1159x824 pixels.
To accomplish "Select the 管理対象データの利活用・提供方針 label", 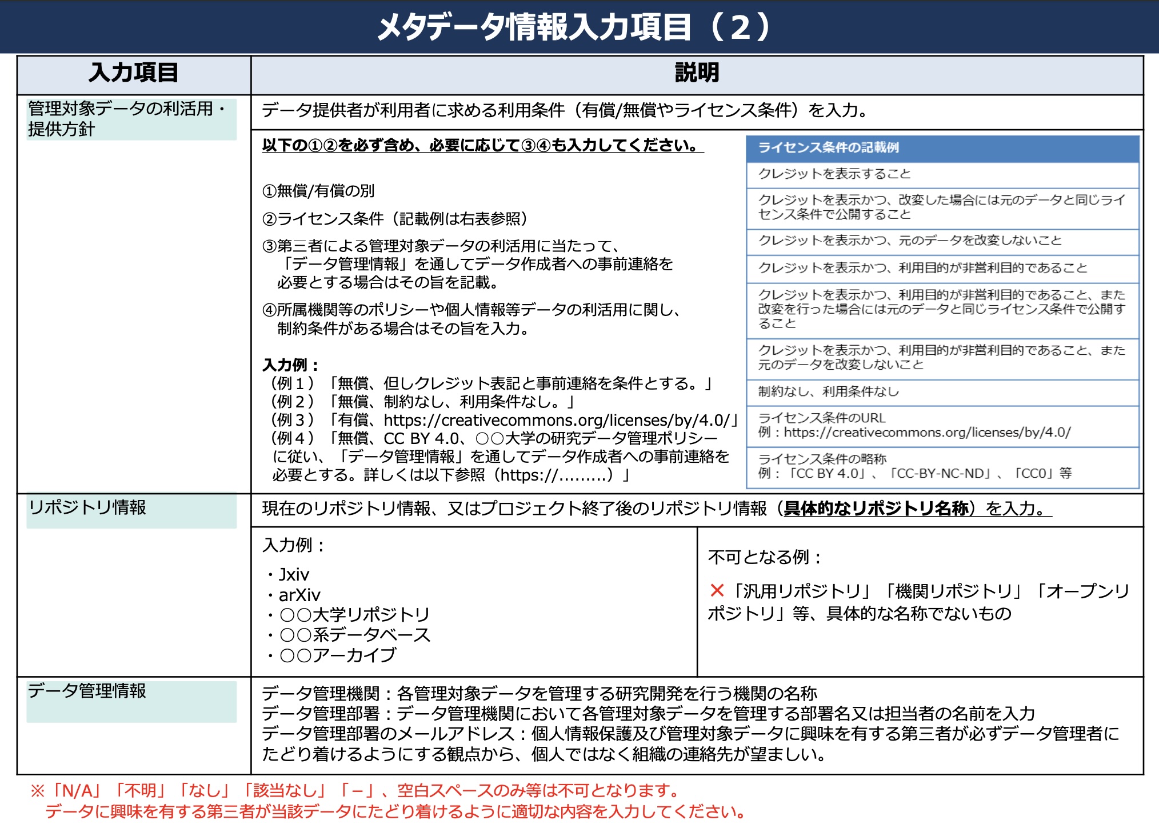I will click(x=131, y=118).
